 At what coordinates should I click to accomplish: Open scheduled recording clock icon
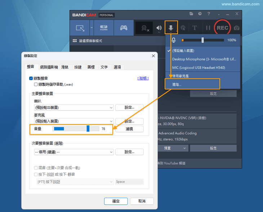coord(200,14)
